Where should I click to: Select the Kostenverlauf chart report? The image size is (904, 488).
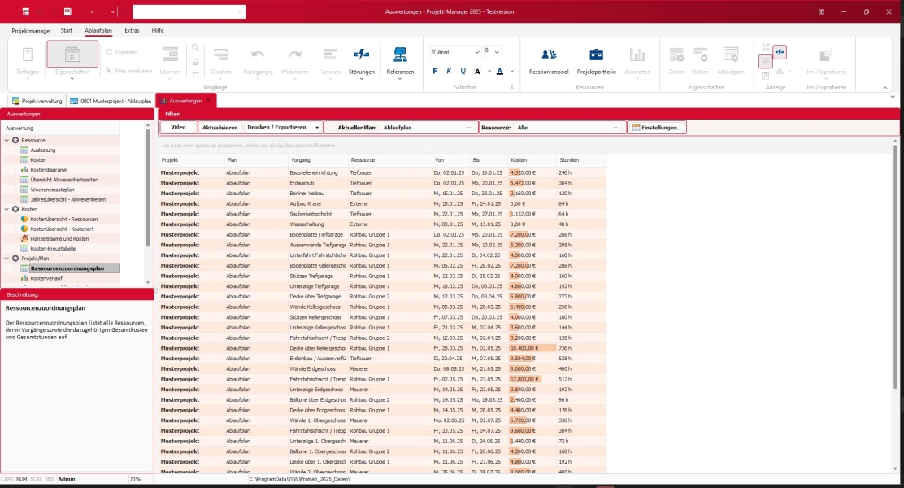tap(46, 278)
